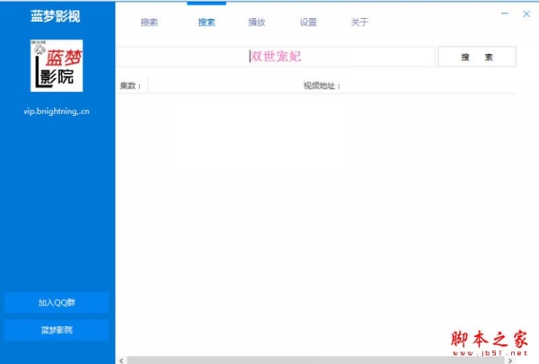The width and height of the screenshot is (539, 364).
Task: Close the 蓝梦影视 window
Action: click(x=526, y=14)
